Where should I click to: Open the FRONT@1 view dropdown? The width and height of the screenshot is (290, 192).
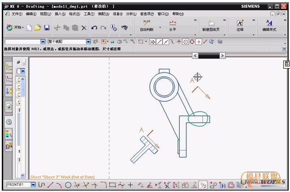(x=33, y=185)
